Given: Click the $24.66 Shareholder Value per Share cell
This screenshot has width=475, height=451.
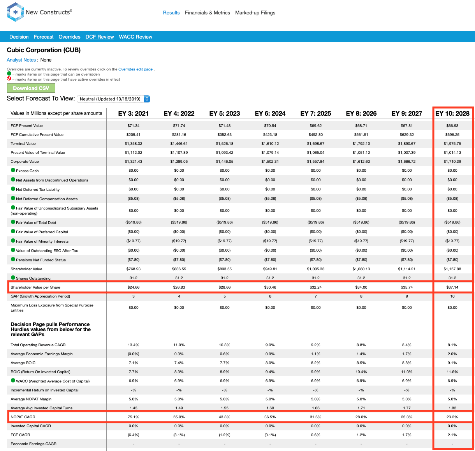Looking at the screenshot, I should click(134, 287).
